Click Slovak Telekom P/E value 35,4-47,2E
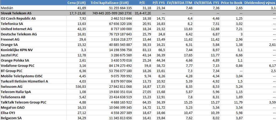 click(x=143, y=13)
